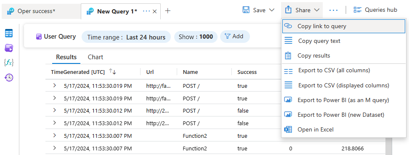Click the Open in Excel icon
Viewport: 409px width, 155px height.
pyautogui.click(x=288, y=129)
